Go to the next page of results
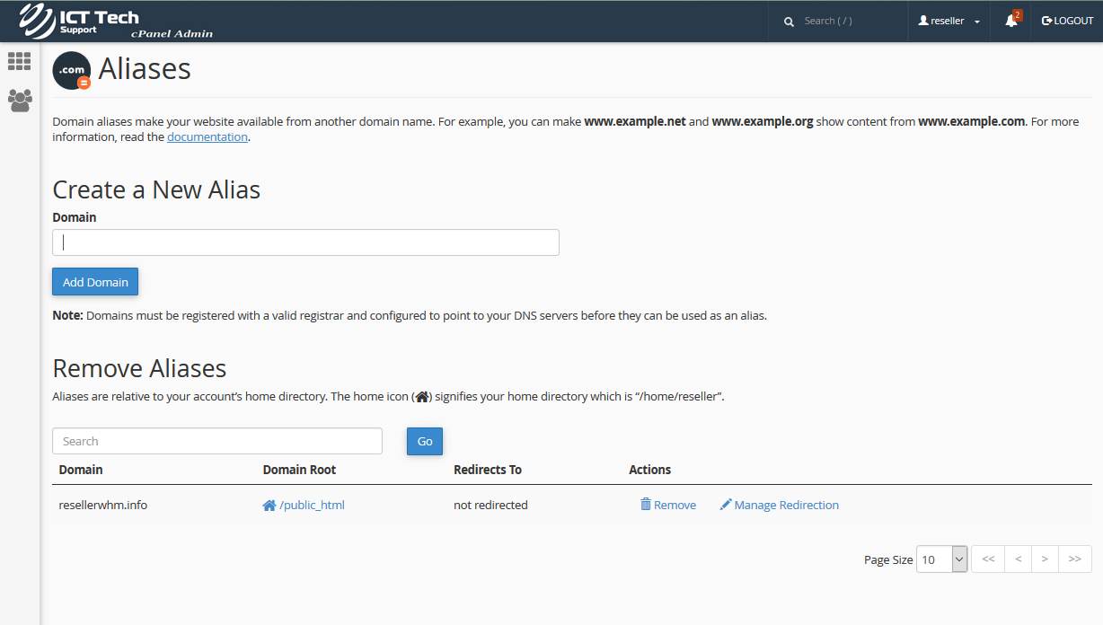 pos(1045,559)
